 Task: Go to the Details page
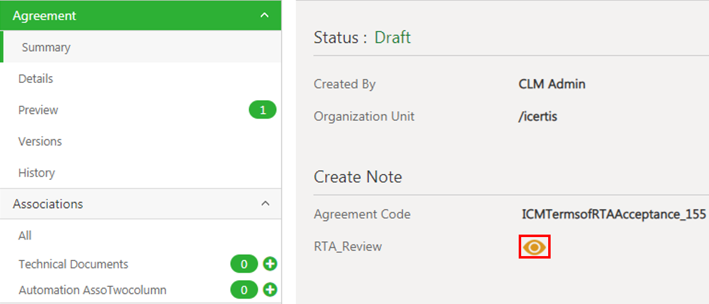point(36,79)
